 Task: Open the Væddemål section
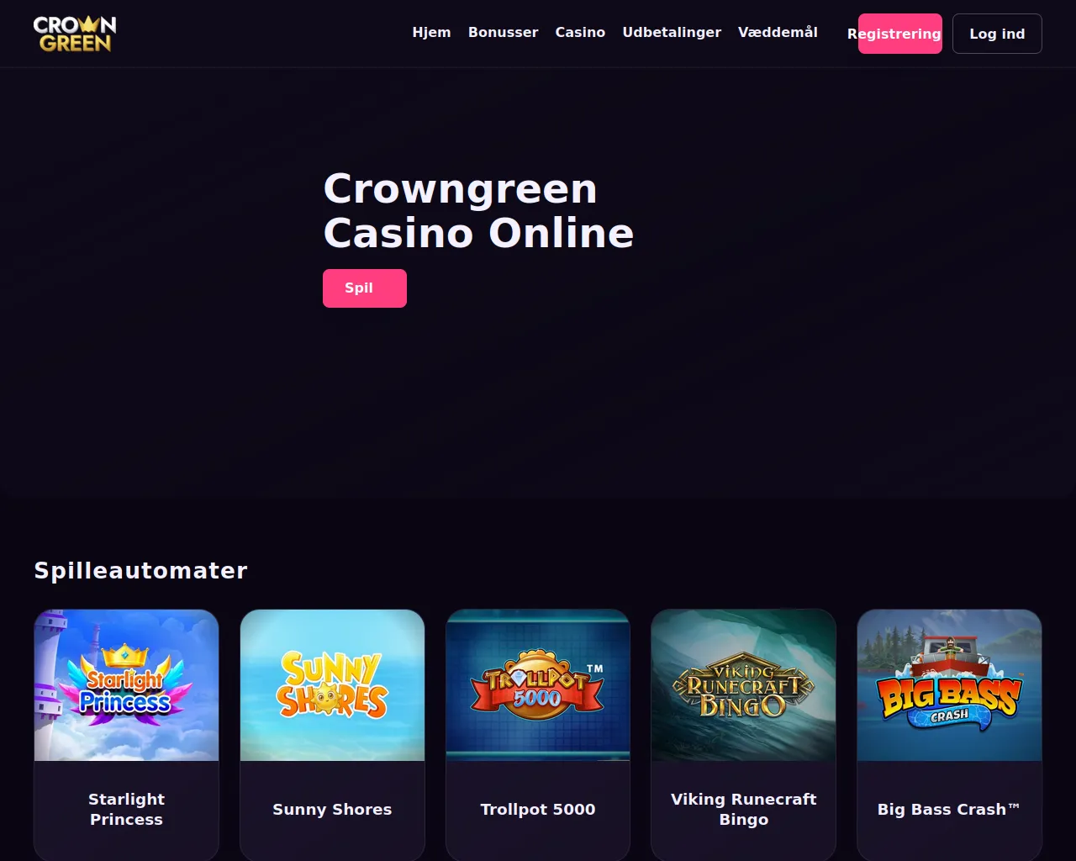(778, 32)
